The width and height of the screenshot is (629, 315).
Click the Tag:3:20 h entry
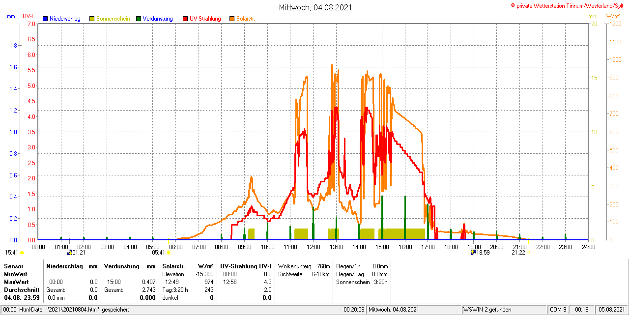175,290
